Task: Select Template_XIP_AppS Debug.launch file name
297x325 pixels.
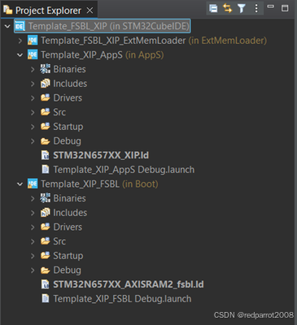Action: point(124,170)
